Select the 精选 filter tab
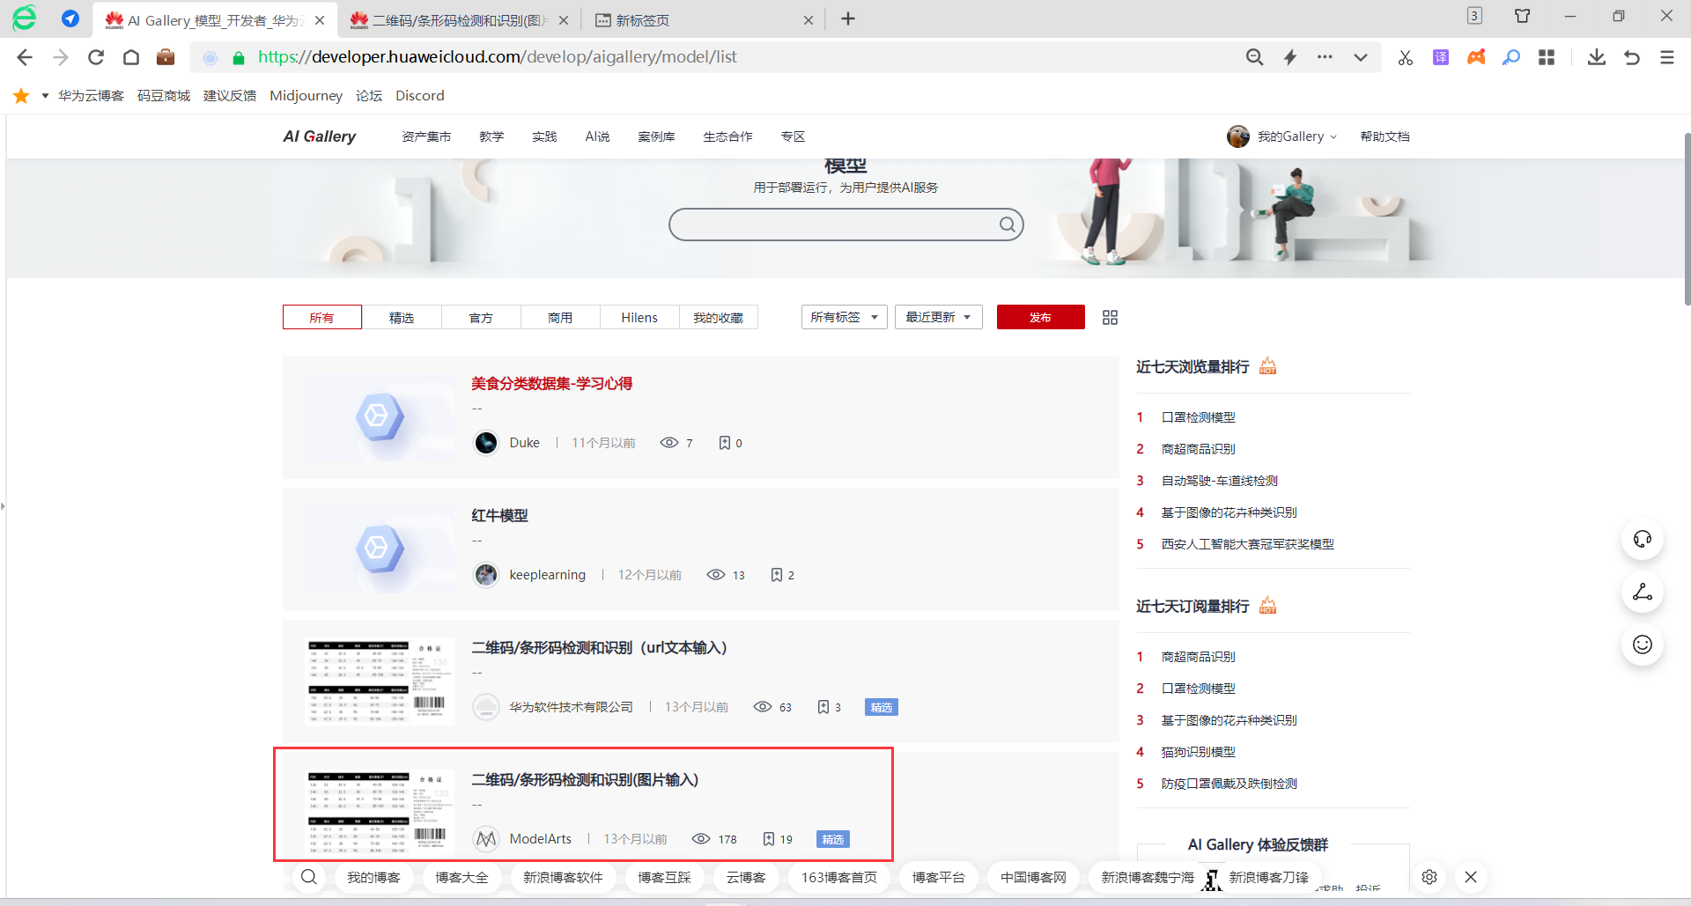The width and height of the screenshot is (1691, 906). tap(402, 317)
